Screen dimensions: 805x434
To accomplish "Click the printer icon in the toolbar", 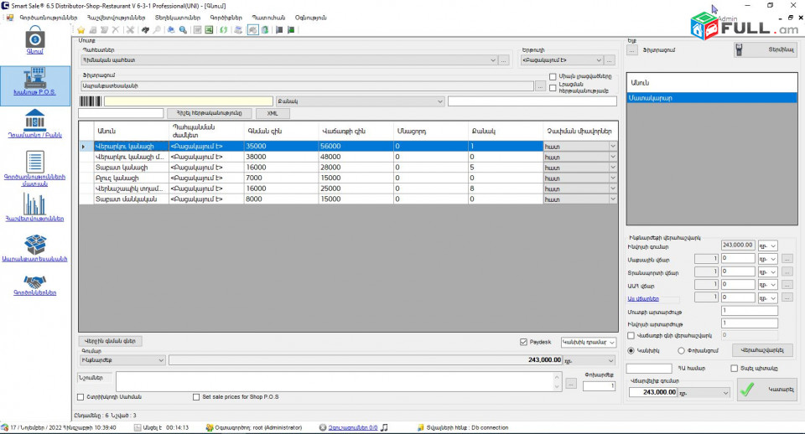I will (x=238, y=30).
